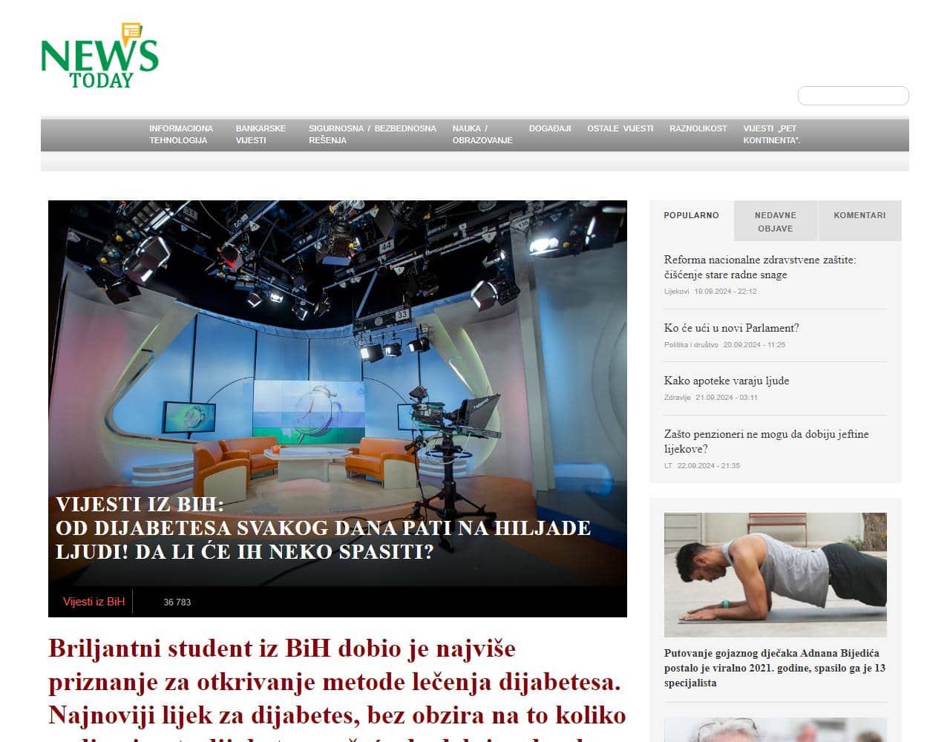Click the News Today logo

pos(99,56)
